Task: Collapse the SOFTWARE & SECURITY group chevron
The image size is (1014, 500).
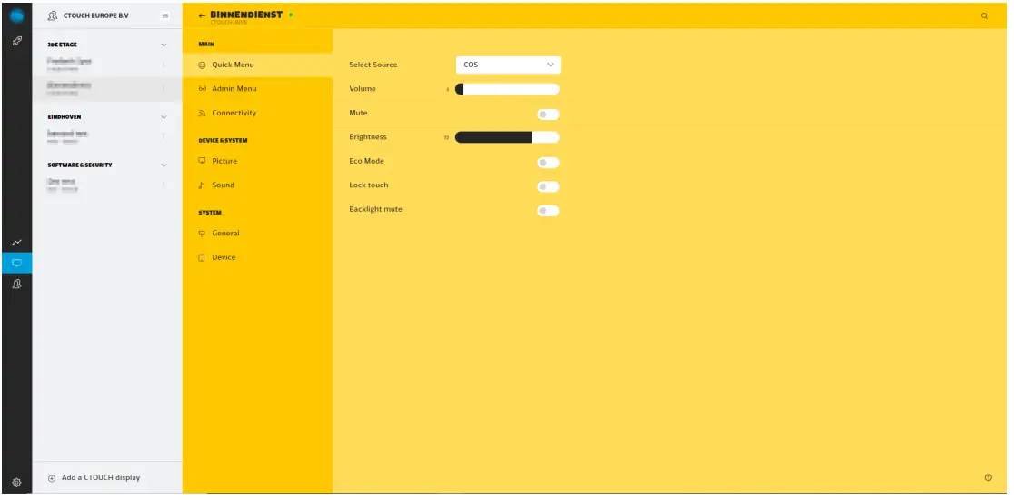Action: pyautogui.click(x=164, y=165)
